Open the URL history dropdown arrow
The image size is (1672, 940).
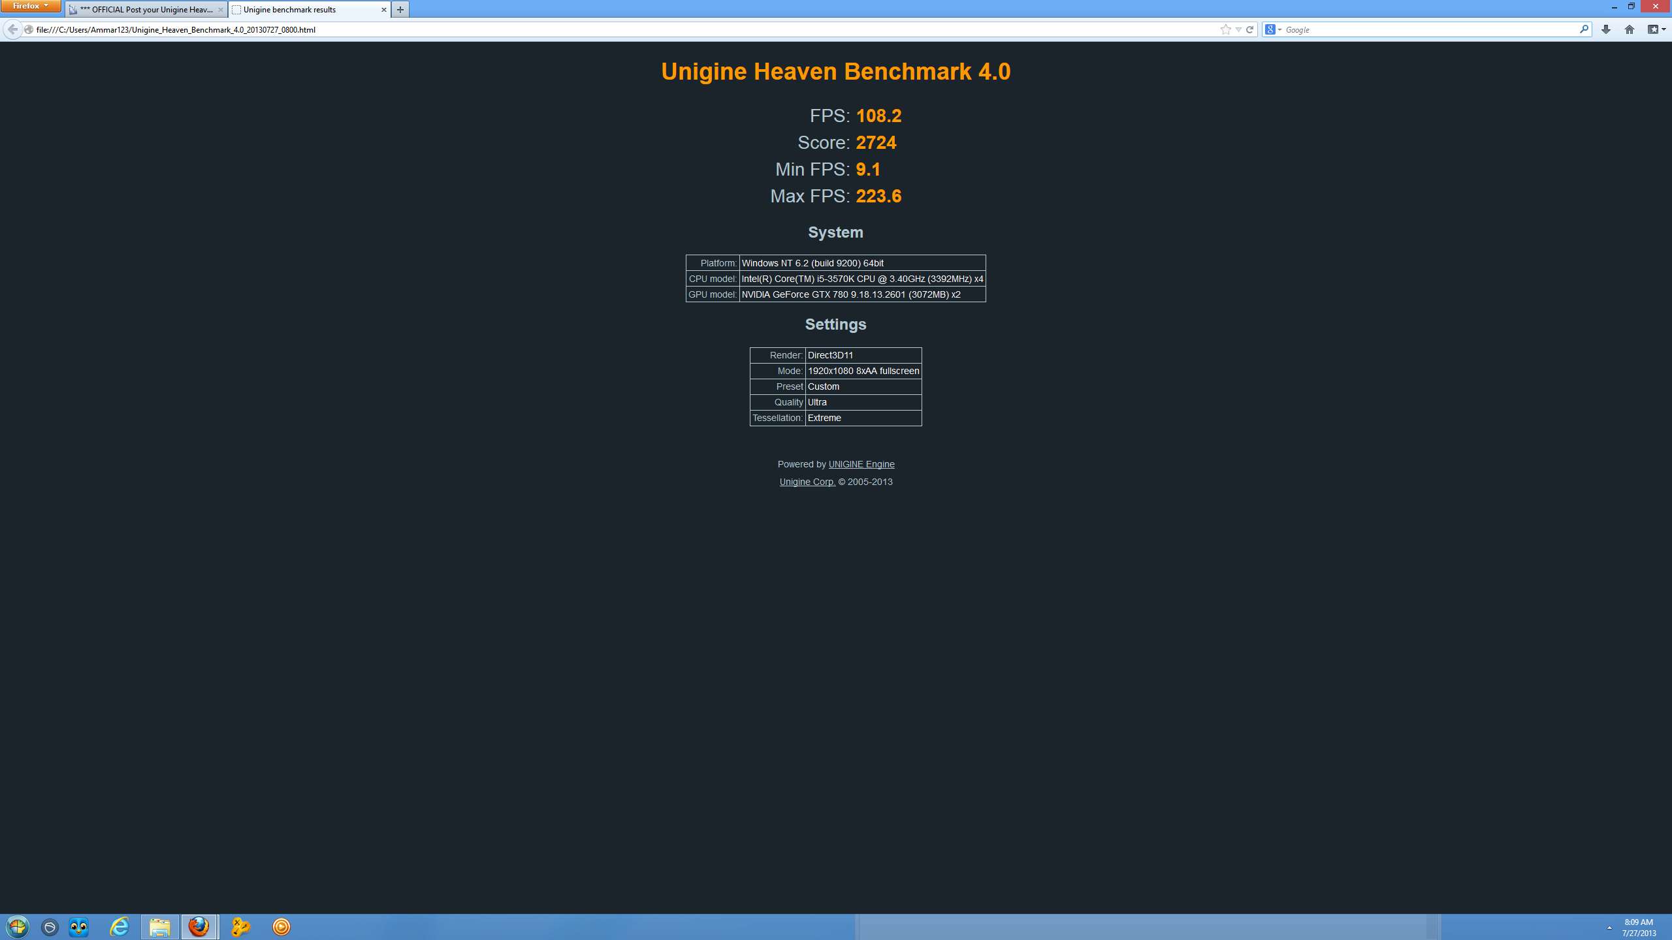coord(1238,29)
